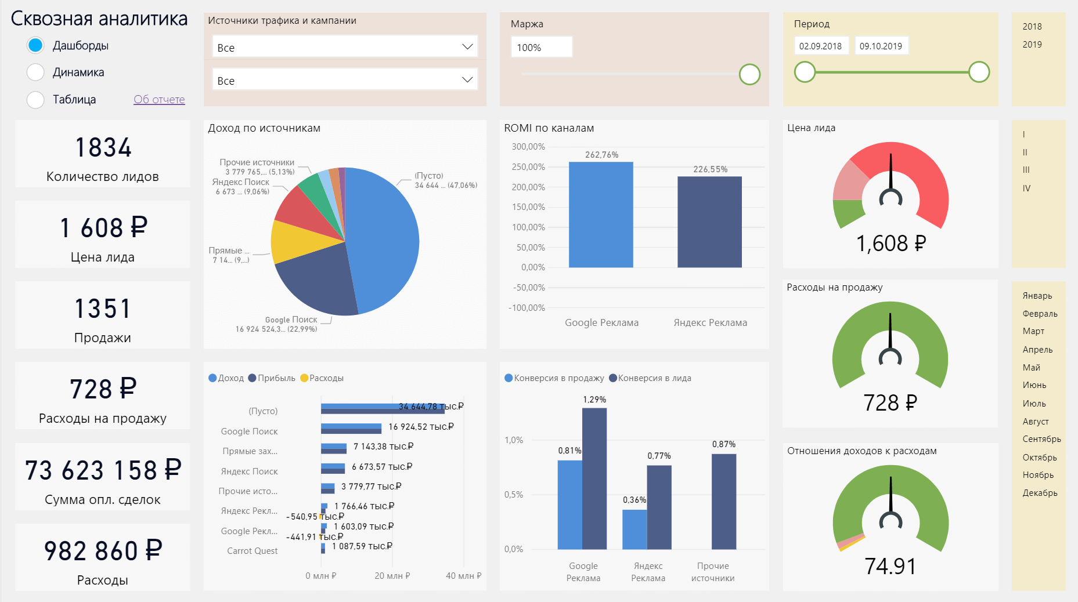Image resolution: width=1078 pixels, height=602 pixels.
Task: Select the Таблица radio option
Action: (36, 100)
